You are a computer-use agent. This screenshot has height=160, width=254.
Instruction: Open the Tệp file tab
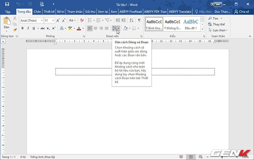(7, 12)
